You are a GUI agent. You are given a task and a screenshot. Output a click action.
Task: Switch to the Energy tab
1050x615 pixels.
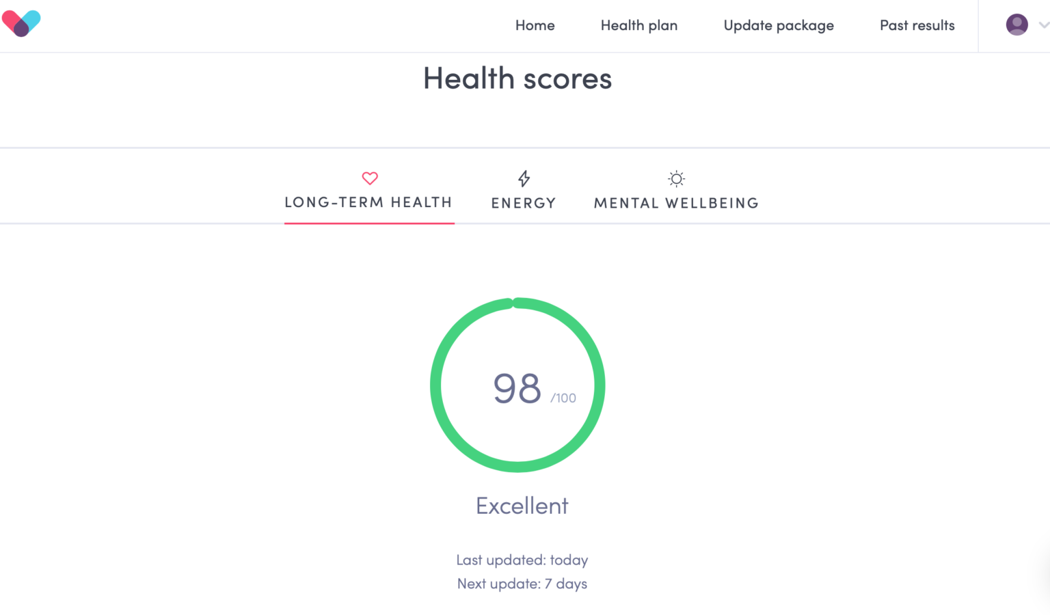524,202
